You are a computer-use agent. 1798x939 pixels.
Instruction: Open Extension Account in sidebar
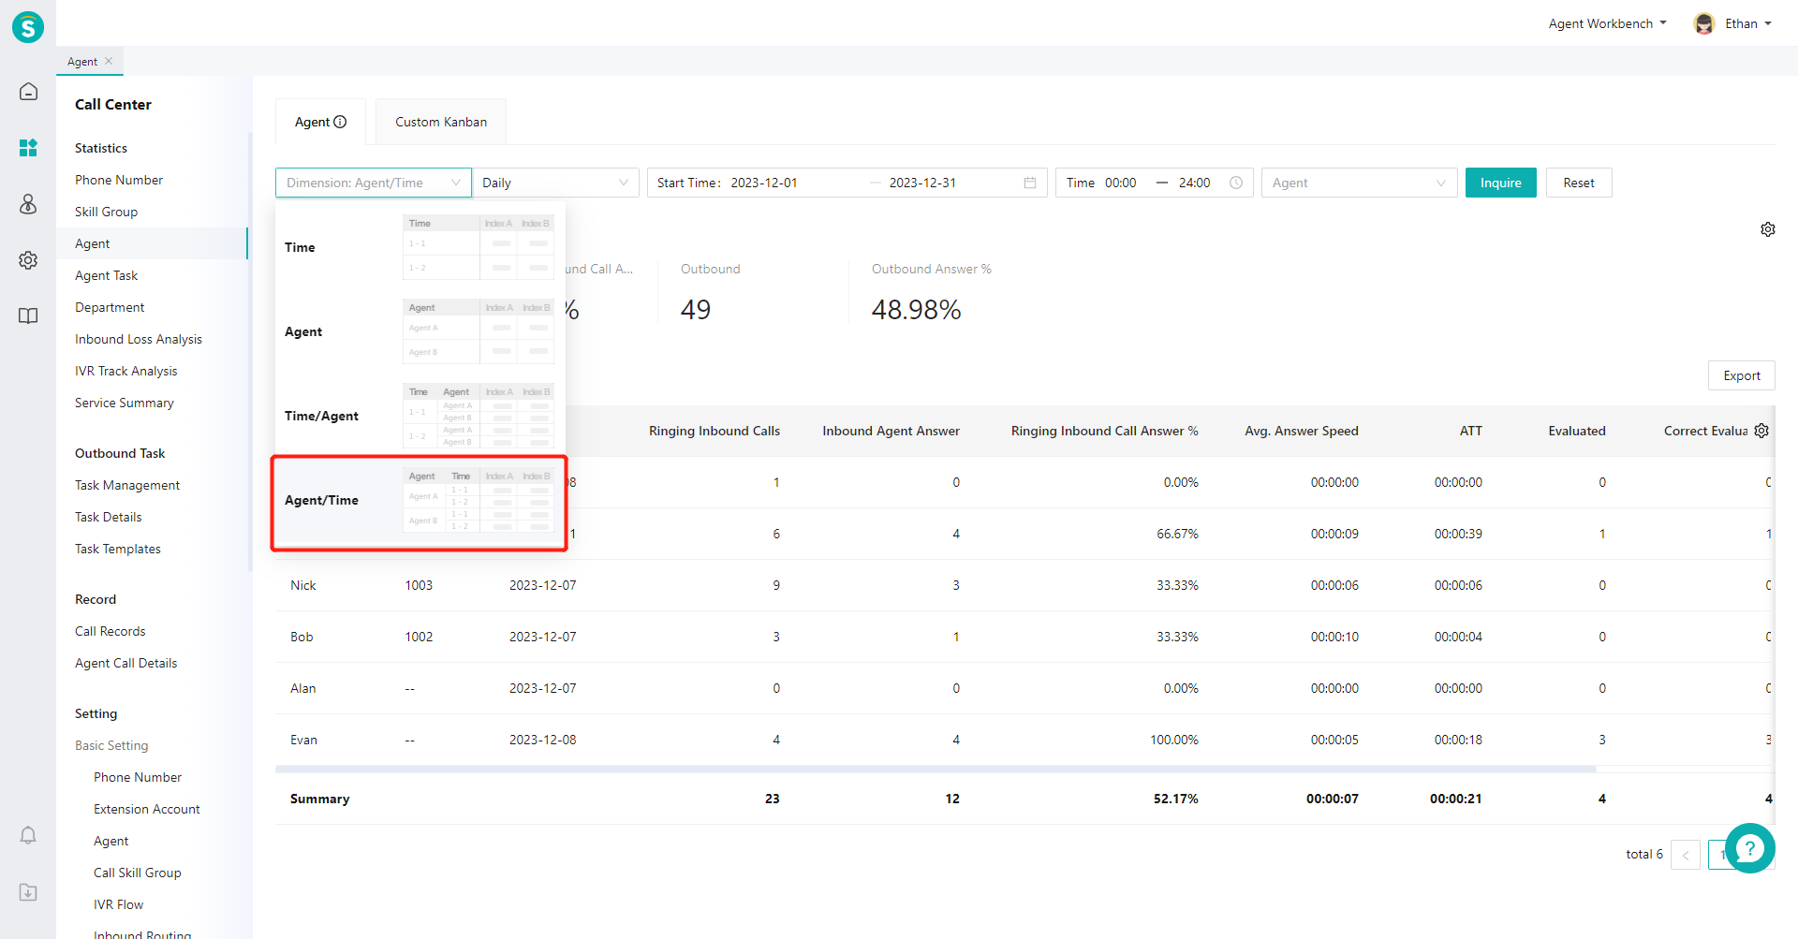tap(147, 809)
